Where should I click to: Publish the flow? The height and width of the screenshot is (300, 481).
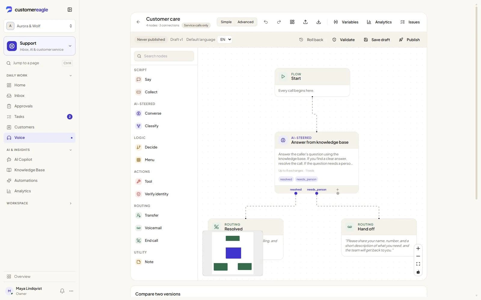pos(409,40)
